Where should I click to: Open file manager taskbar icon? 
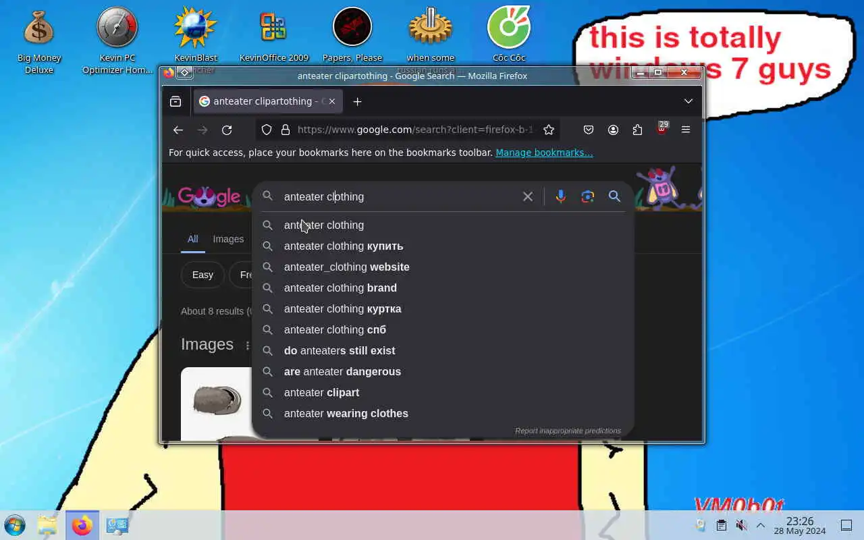click(47, 525)
